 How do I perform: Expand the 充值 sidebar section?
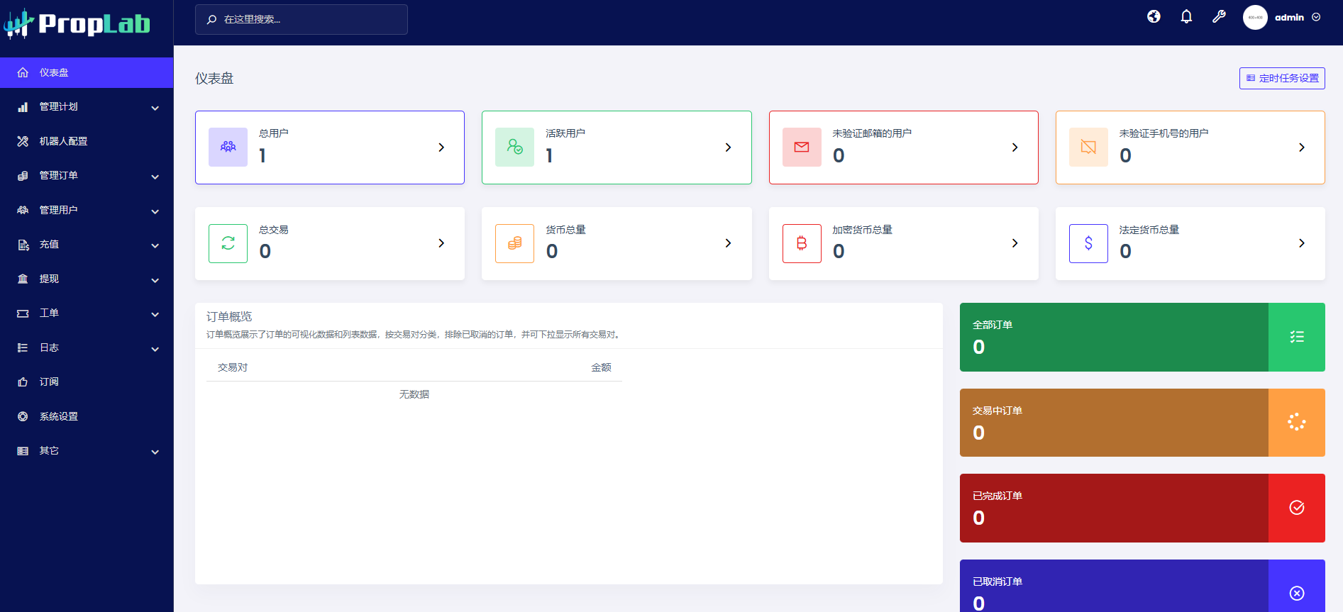tap(87, 245)
